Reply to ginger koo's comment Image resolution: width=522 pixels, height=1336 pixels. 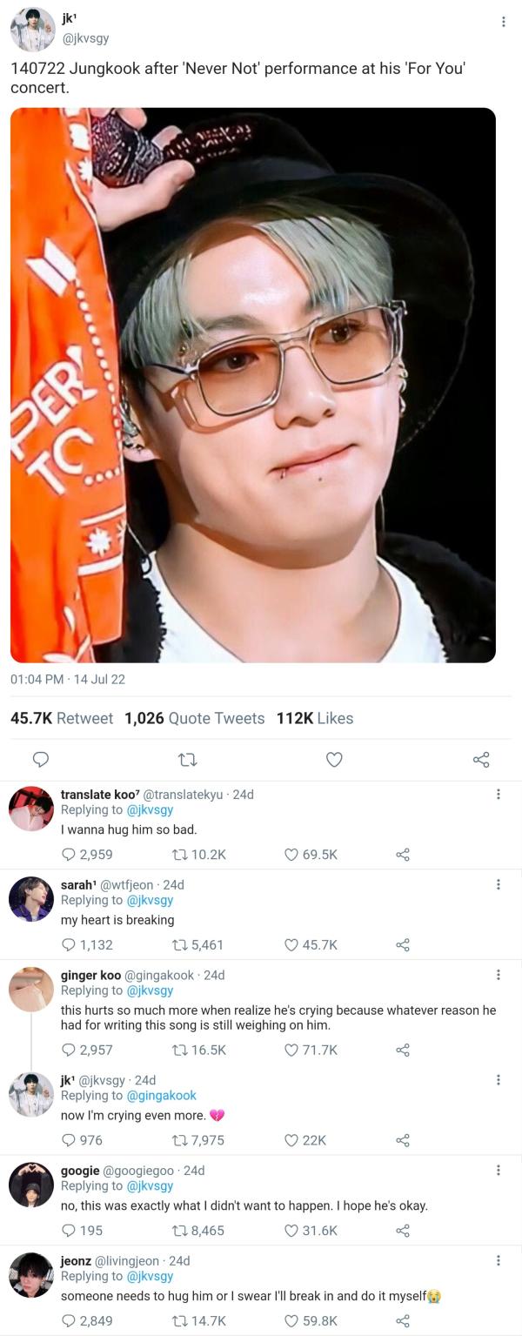tap(69, 1051)
